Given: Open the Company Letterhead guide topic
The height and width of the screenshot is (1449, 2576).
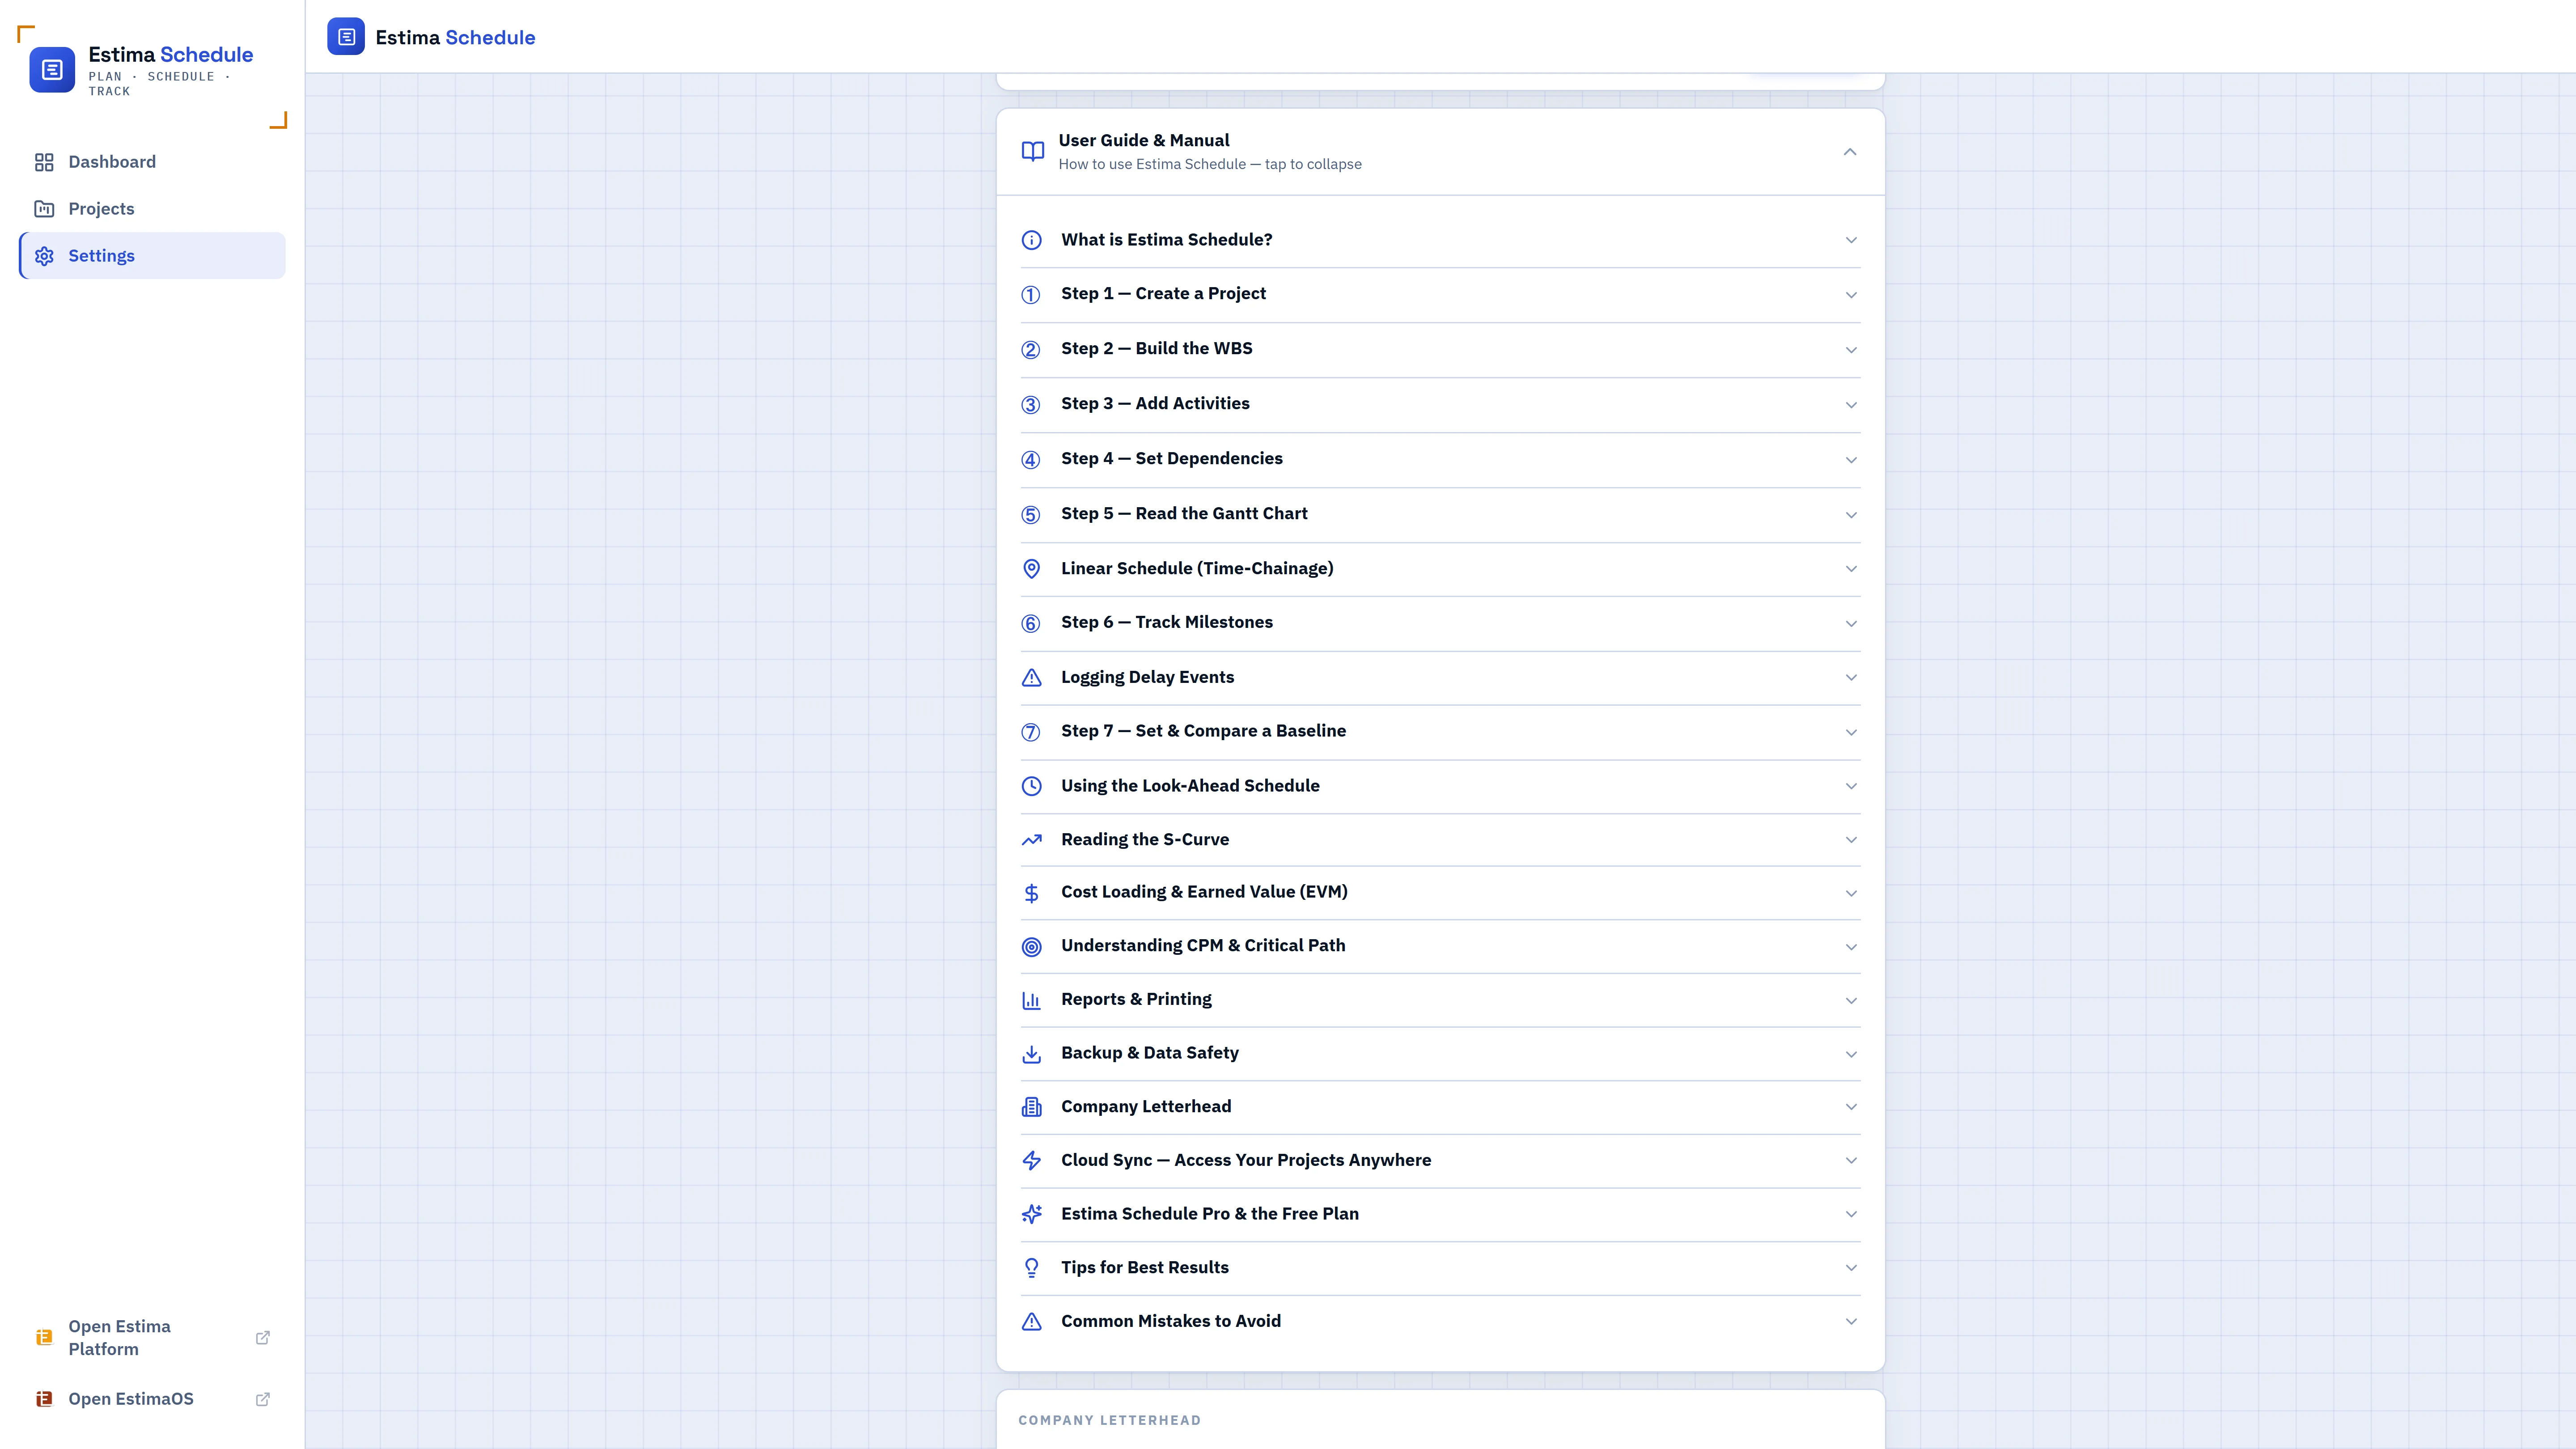Looking at the screenshot, I should click(1440, 1107).
